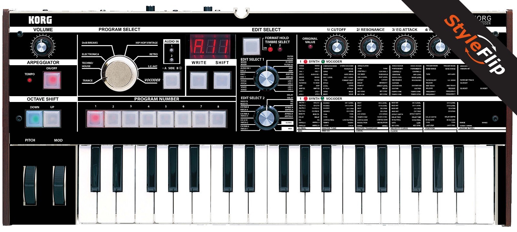Select Program Number button 4
The height and width of the screenshot is (232, 517).
(148, 119)
